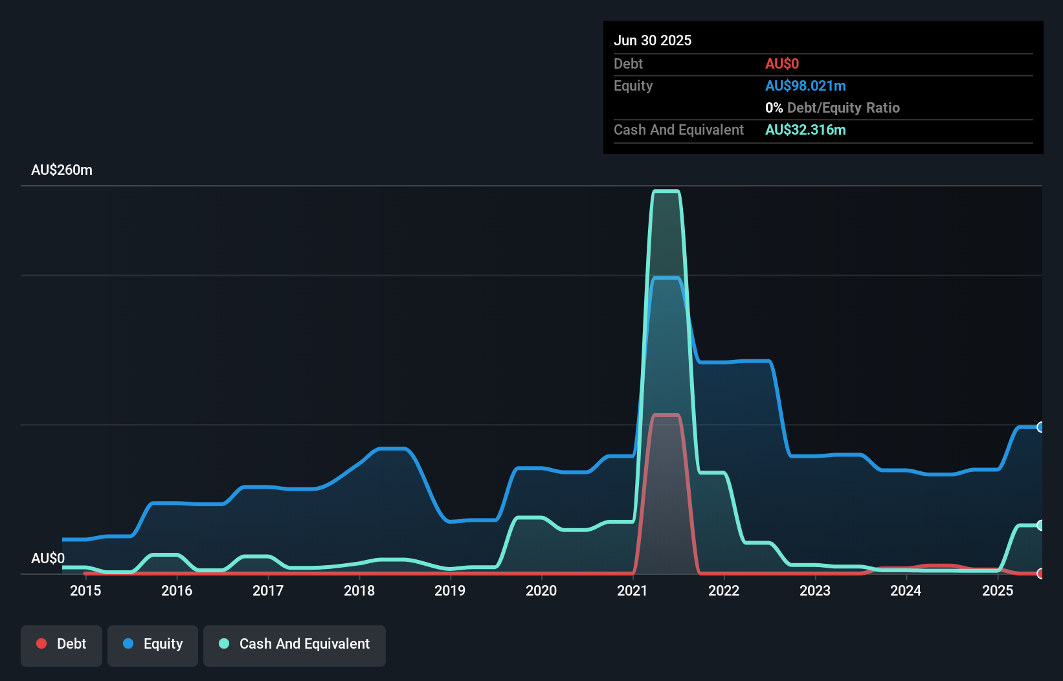Select the Cash endpoint marker at chart edge
This screenshot has height=681, width=1063.
(1040, 525)
